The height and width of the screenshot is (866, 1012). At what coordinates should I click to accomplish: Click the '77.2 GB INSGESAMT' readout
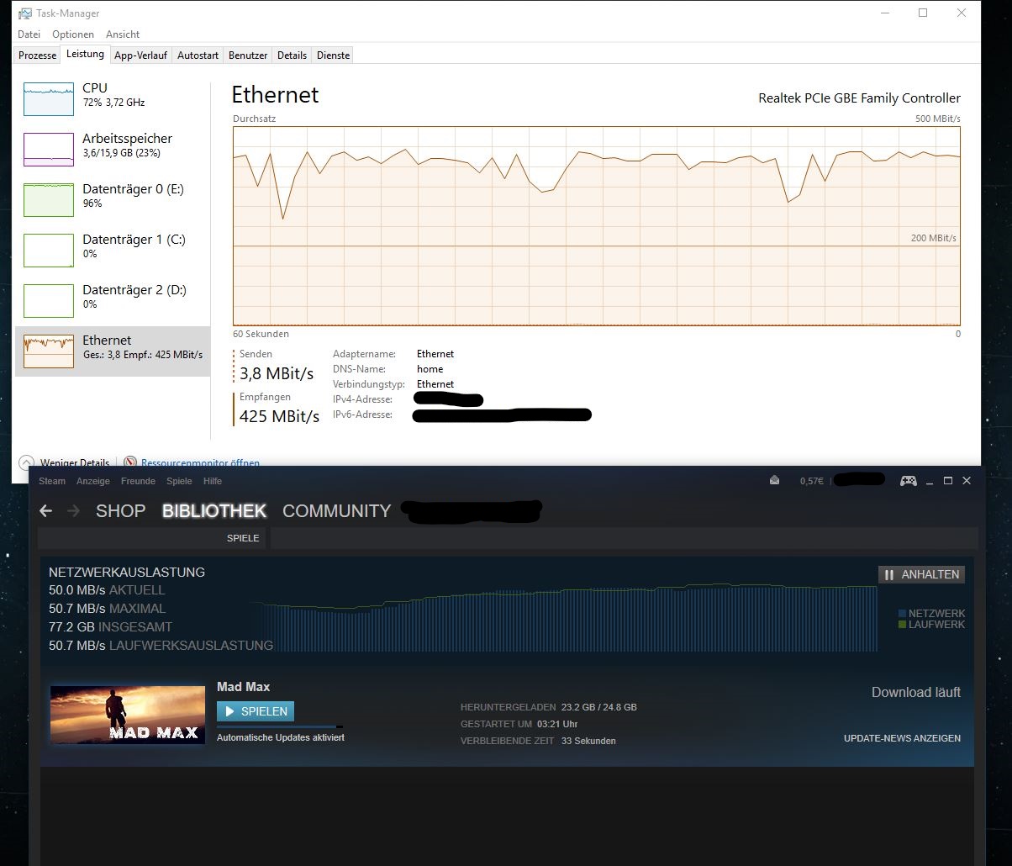(x=110, y=627)
